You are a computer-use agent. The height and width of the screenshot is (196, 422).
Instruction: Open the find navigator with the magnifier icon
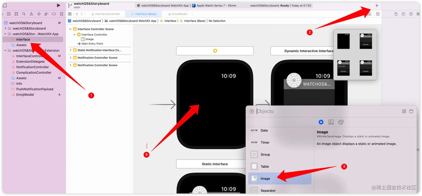tap(24, 14)
